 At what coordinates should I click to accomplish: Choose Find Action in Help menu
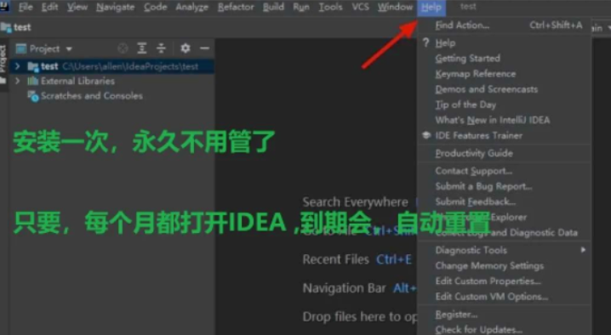(505, 26)
